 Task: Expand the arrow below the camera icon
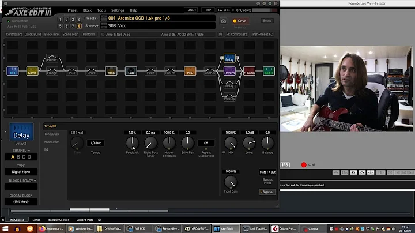click(x=224, y=27)
